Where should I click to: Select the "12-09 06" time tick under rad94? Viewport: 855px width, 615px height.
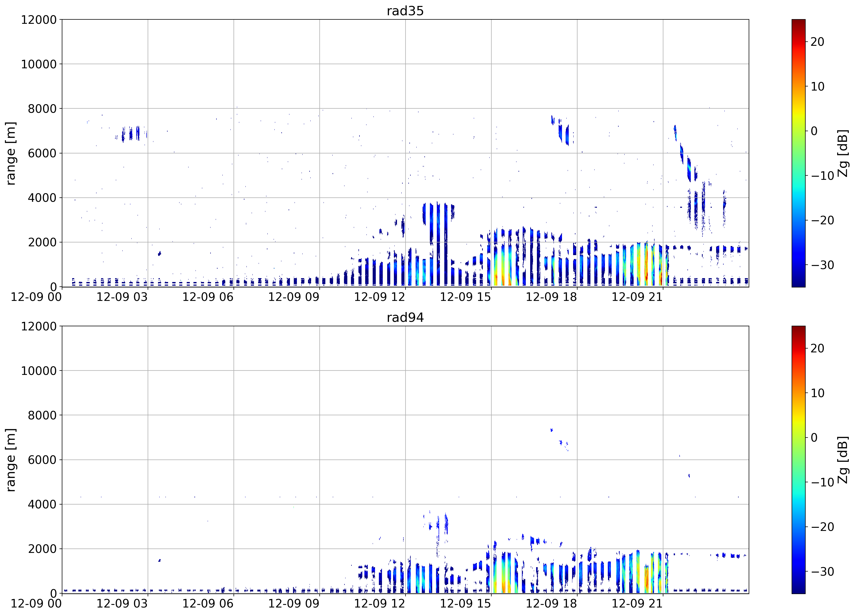pos(208,604)
